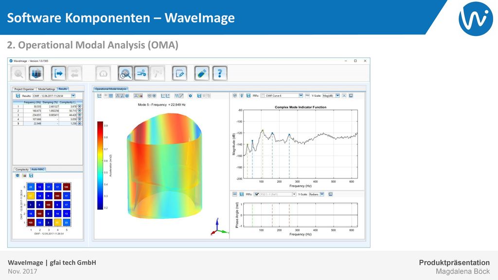Open the signal analysis magnifier tool
The width and height of the screenshot is (498, 280).
pos(125,73)
